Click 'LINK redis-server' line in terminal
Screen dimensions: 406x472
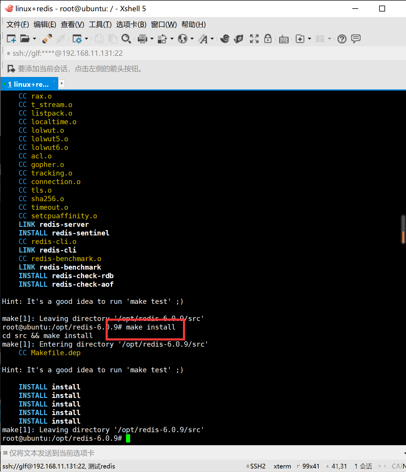point(54,224)
